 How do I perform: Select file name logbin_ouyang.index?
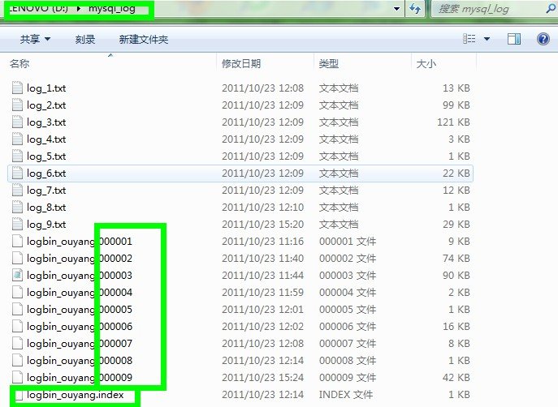point(75,395)
